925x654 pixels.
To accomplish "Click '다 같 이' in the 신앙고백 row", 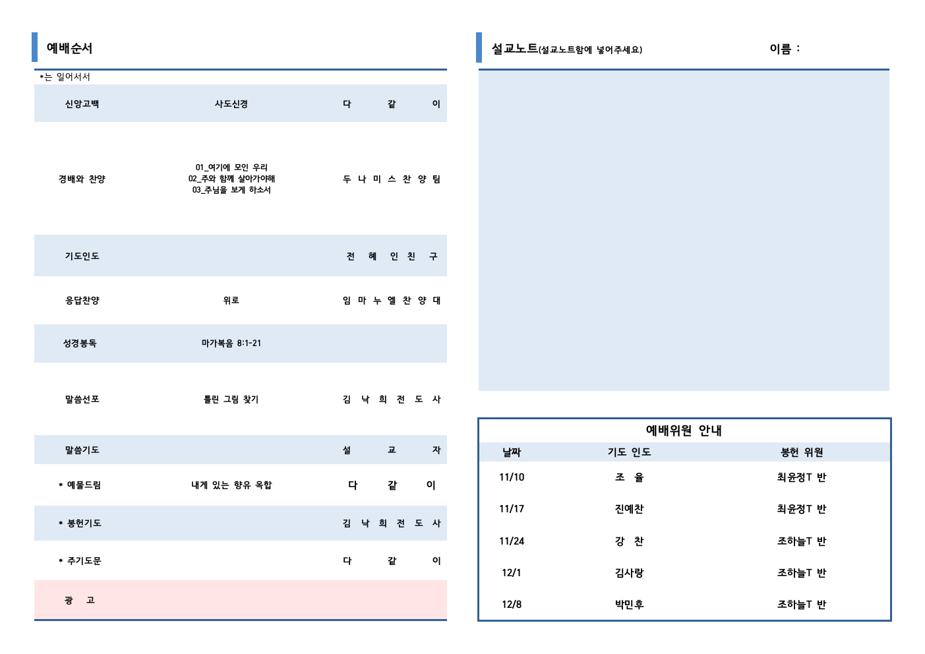I will pos(392,104).
